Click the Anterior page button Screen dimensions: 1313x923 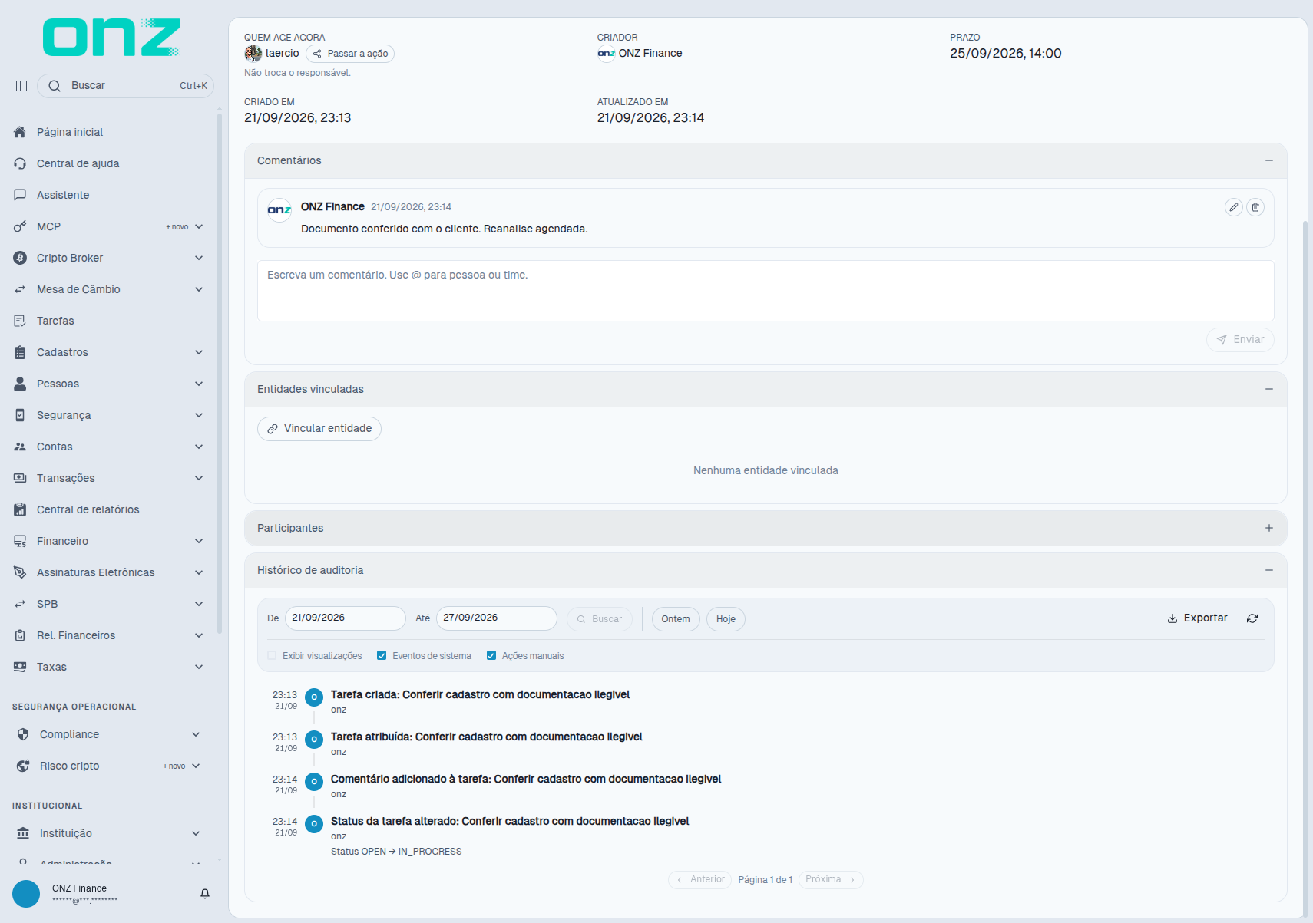pos(700,880)
